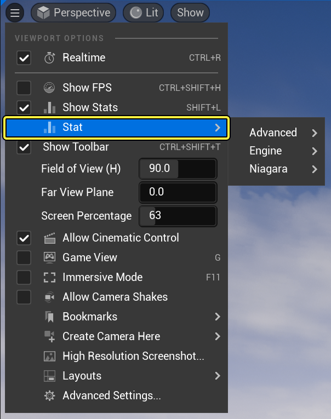Click the Realtime stopwatch icon
Viewport: 331px width, 419px height.
pyautogui.click(x=50, y=58)
